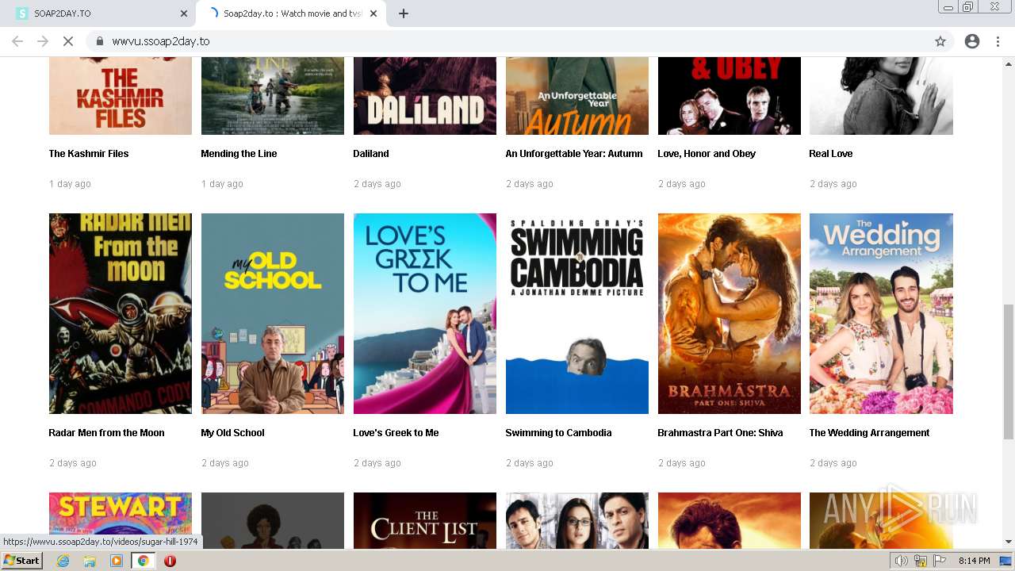Open An Unforgettable Year Autumn poster
1015x571 pixels.
pyautogui.click(x=577, y=96)
